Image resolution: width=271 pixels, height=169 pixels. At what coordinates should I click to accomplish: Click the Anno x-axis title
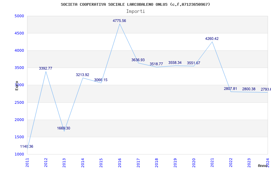click(x=263, y=166)
